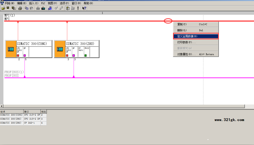Screen dimensions: 254x145
Task: Click the Upload station toolbar icon
Action: click(x=43, y=8)
